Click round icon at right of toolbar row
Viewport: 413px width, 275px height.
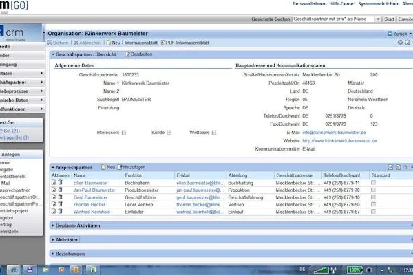click(x=400, y=43)
